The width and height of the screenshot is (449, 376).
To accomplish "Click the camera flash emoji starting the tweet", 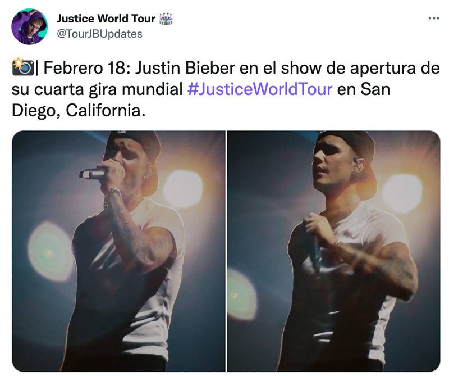I will (23, 67).
